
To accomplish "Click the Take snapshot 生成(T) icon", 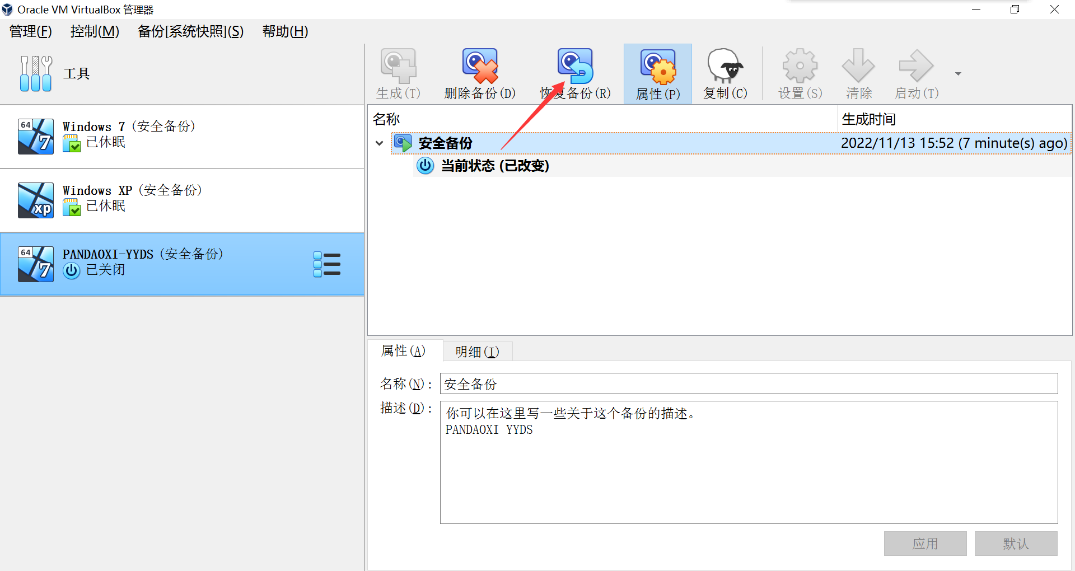I will [398, 65].
